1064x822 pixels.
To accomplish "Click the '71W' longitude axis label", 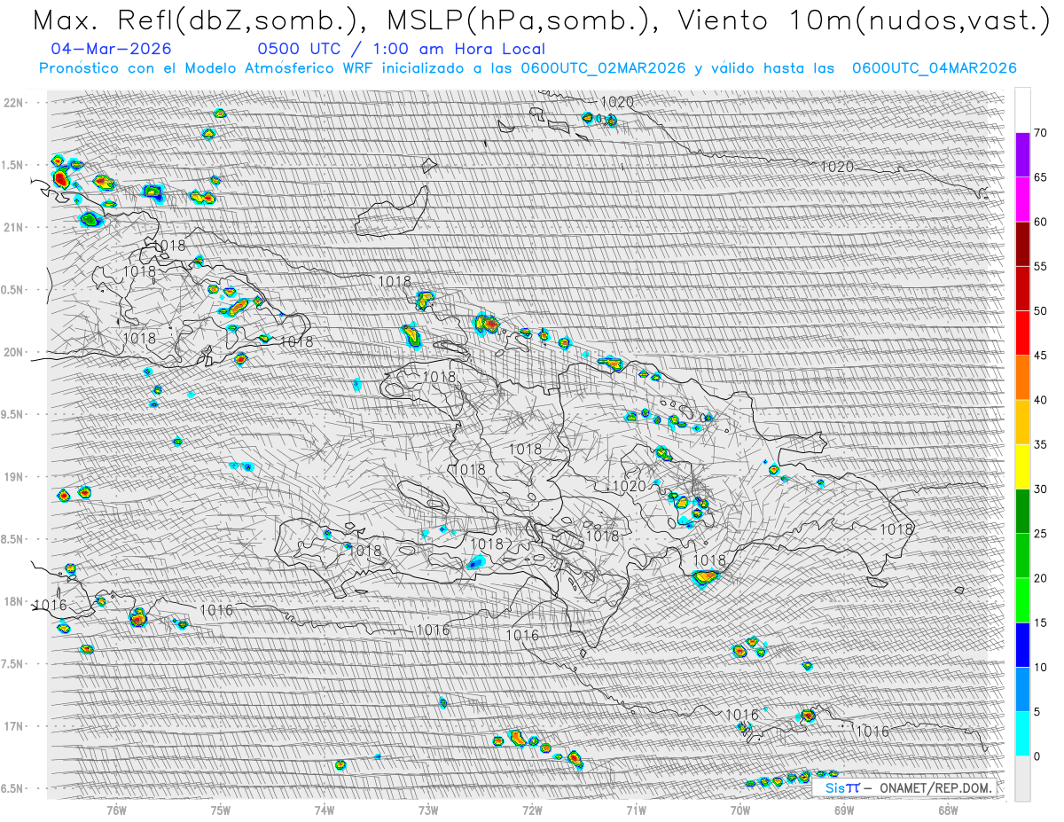I will [x=636, y=809].
